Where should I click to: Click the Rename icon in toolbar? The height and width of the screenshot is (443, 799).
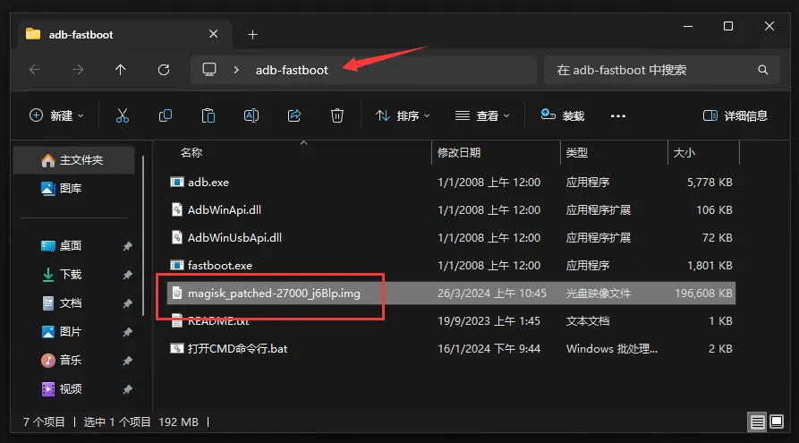tap(251, 115)
